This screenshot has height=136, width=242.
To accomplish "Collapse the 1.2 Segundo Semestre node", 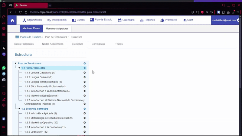I will click(x=19, y=109).
